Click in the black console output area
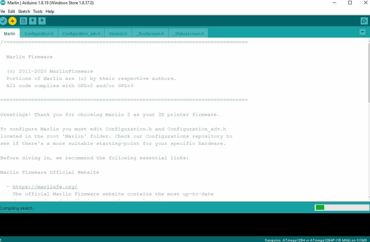The height and width of the screenshot is (242, 370). [x=185, y=225]
